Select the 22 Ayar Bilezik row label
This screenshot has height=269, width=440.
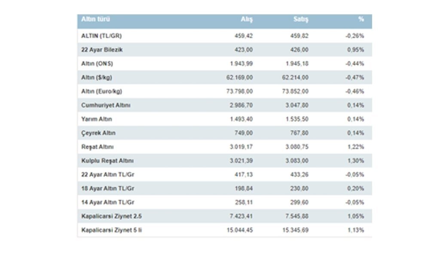pos(102,49)
